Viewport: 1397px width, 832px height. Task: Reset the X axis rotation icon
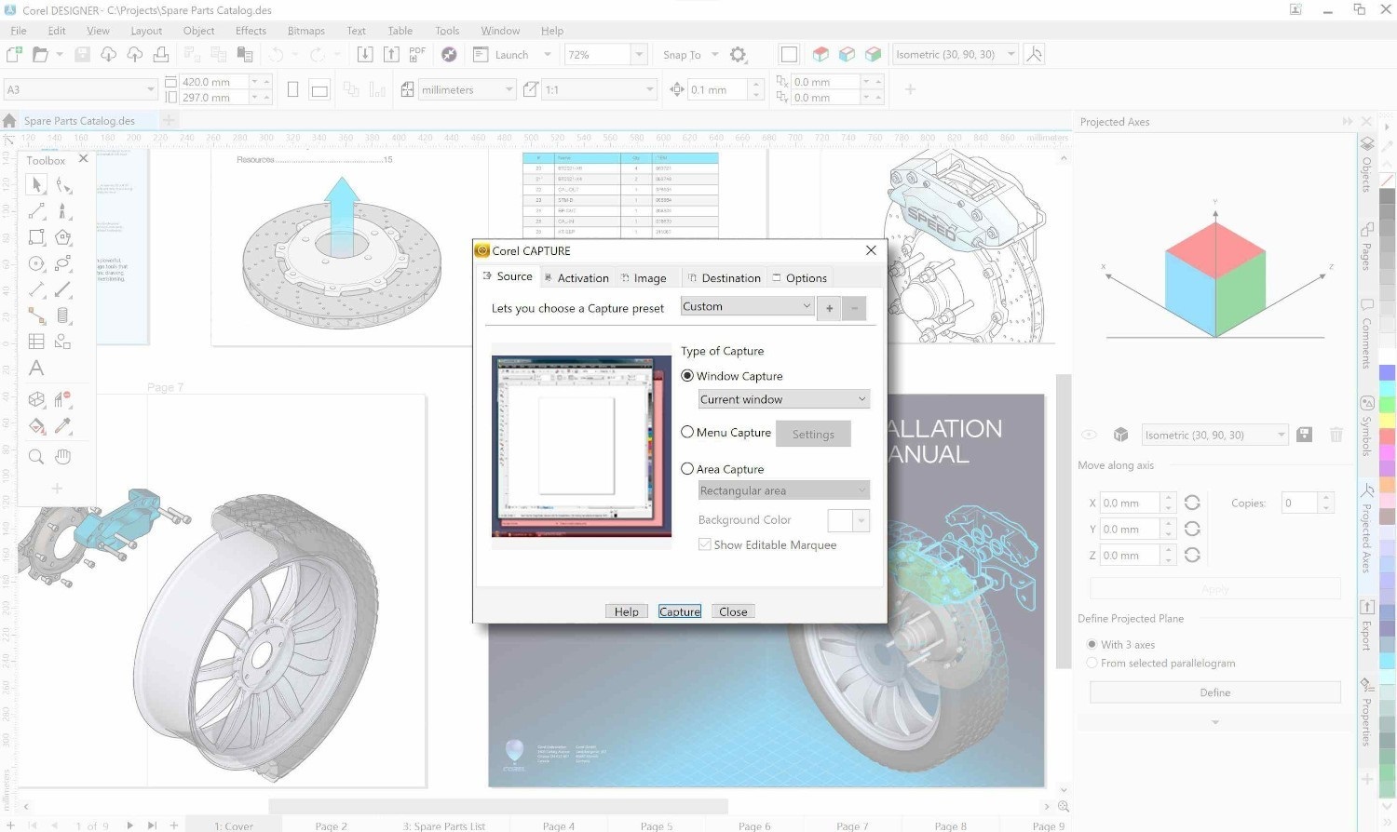pyautogui.click(x=1192, y=503)
